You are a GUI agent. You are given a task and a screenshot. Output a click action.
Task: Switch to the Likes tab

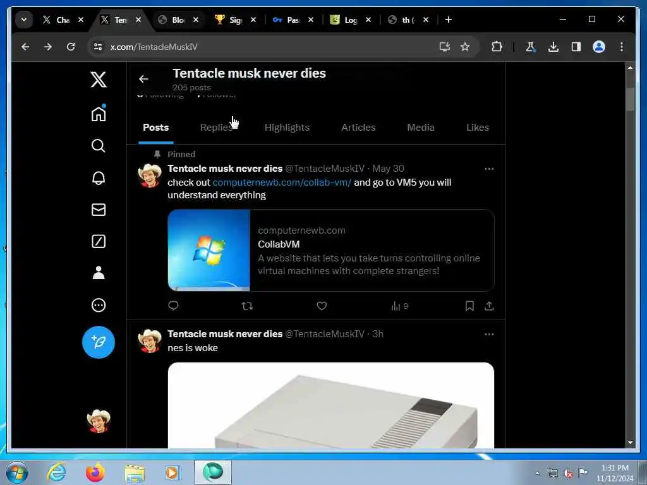(478, 128)
